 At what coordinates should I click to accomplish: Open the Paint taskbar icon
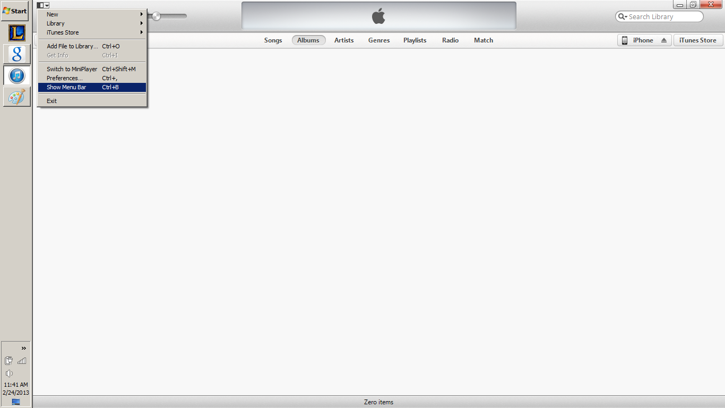17,97
